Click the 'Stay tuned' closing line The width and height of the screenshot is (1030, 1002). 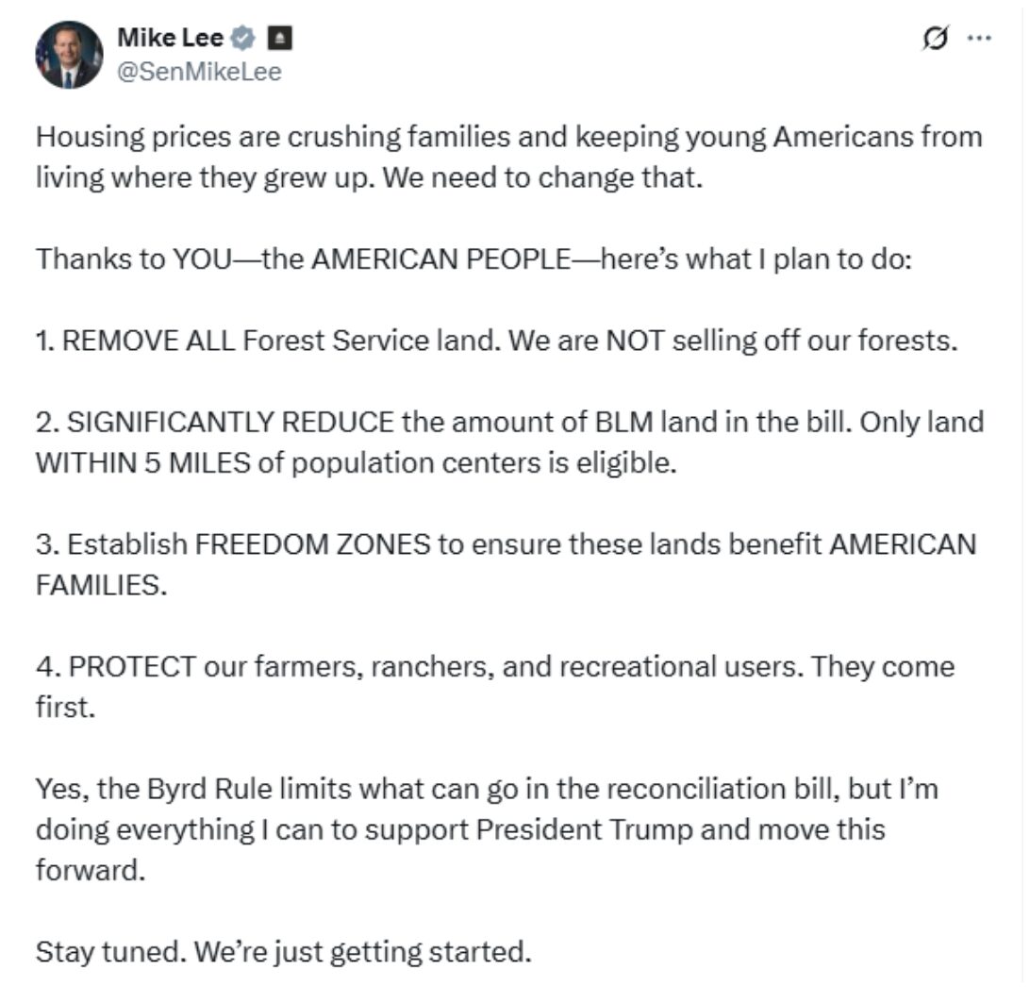pyautogui.click(x=283, y=951)
